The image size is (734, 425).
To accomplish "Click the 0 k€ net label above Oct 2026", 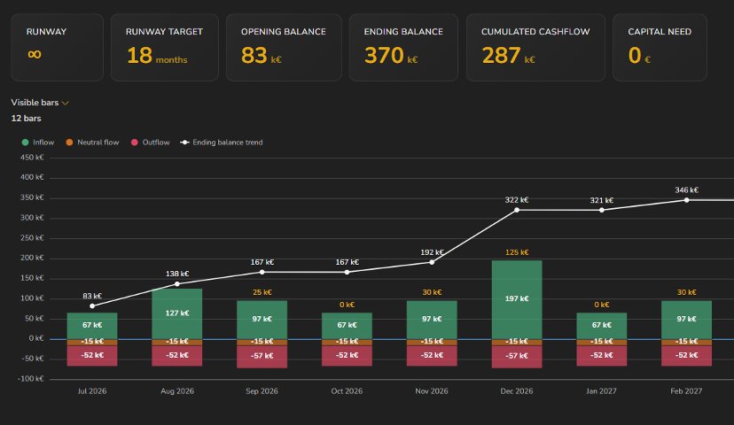I will 347,305.
